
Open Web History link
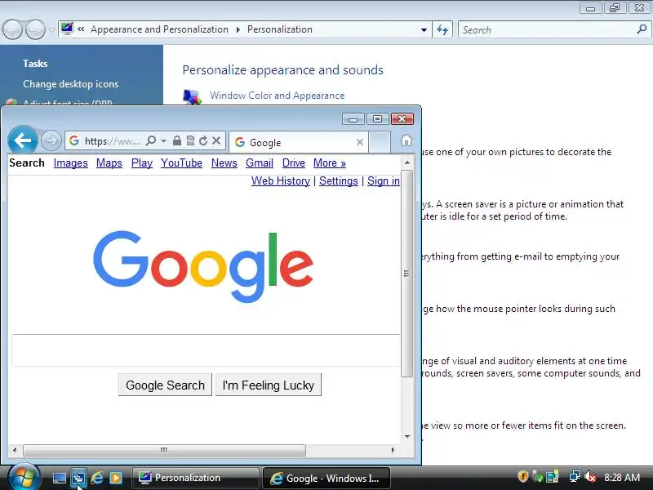tap(281, 180)
